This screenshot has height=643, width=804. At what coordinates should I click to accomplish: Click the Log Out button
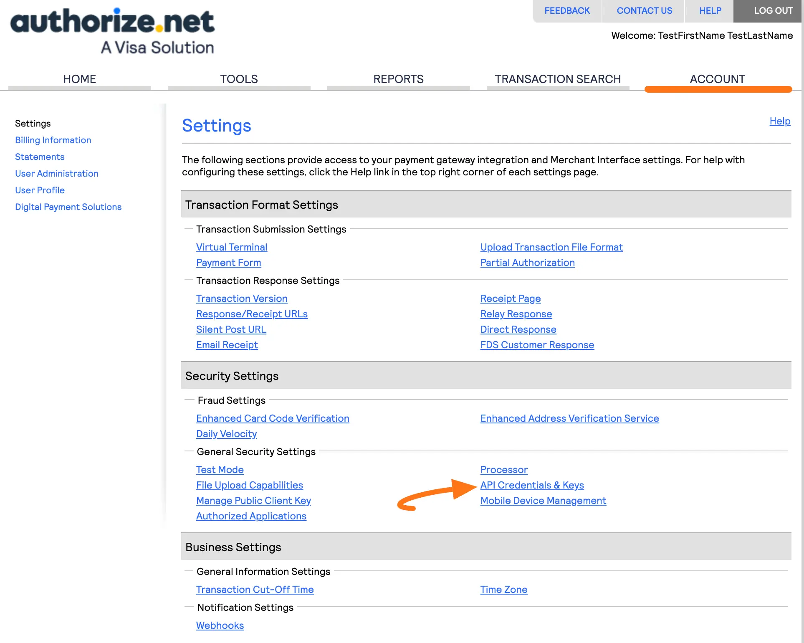point(773,11)
